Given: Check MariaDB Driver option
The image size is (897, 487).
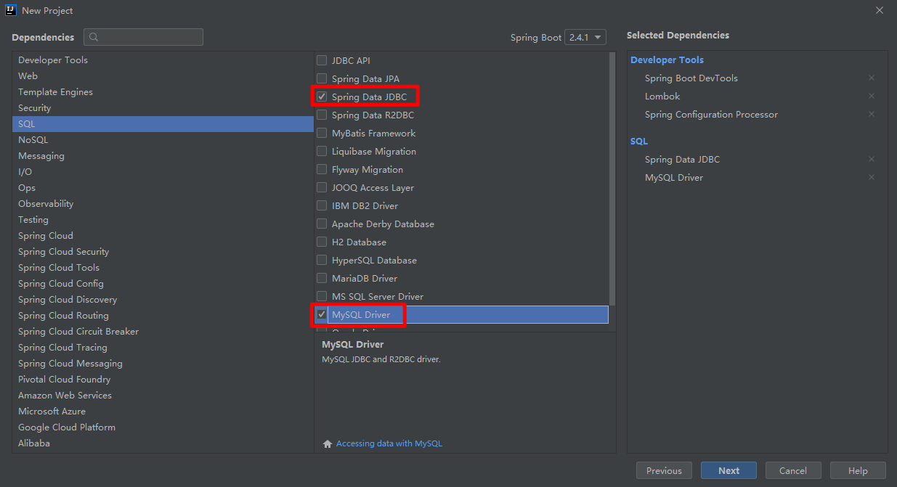Looking at the screenshot, I should tap(322, 278).
